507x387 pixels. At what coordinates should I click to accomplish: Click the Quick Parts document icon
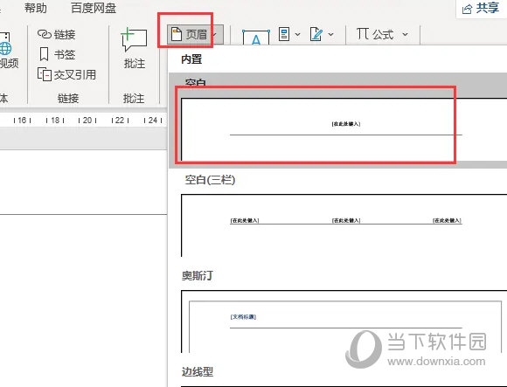pos(283,34)
